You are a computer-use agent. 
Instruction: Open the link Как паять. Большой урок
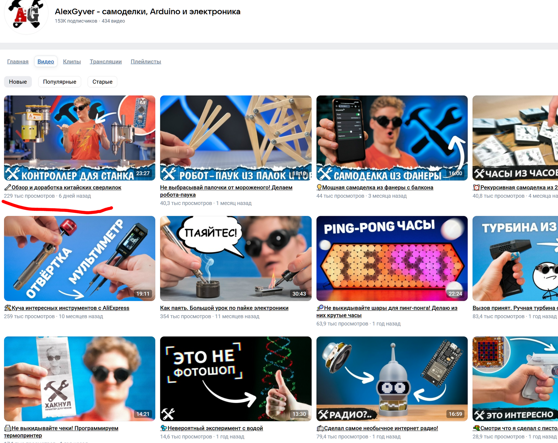click(x=224, y=308)
